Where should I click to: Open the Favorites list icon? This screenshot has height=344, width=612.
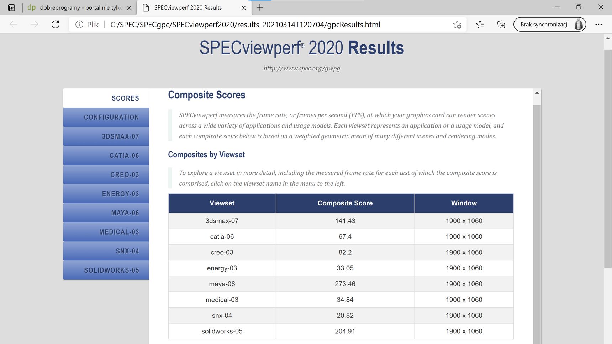480,25
